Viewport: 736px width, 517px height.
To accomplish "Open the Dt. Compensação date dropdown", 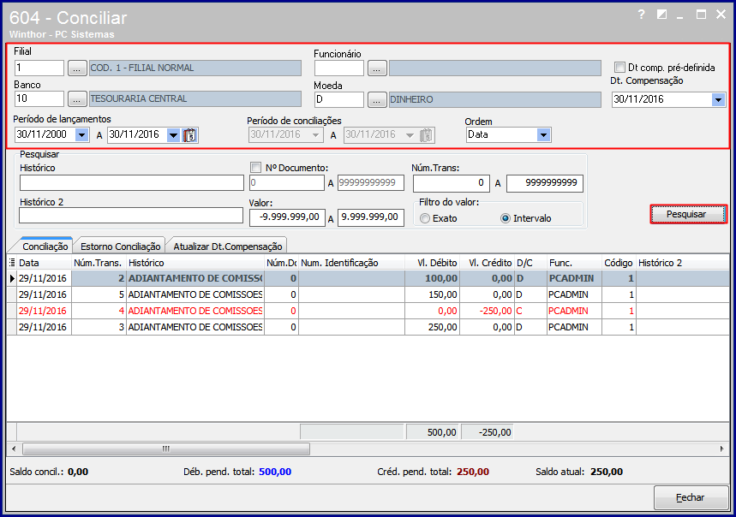I will coord(718,99).
